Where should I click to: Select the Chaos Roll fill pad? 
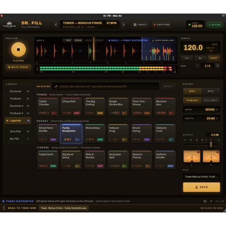[x=71, y=107]
